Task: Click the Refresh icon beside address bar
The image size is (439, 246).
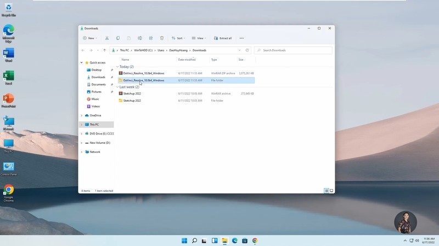Action: point(247,50)
